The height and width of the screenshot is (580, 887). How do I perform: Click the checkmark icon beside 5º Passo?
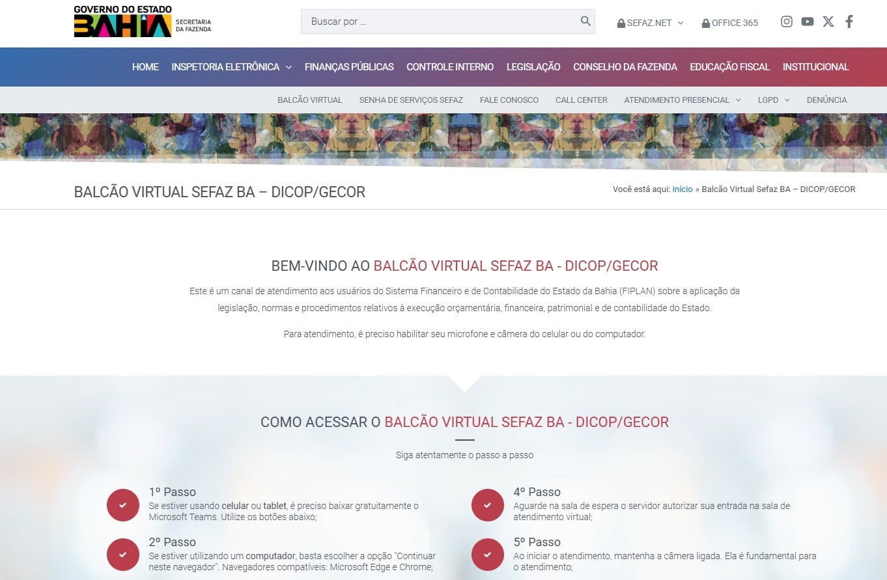pos(487,555)
